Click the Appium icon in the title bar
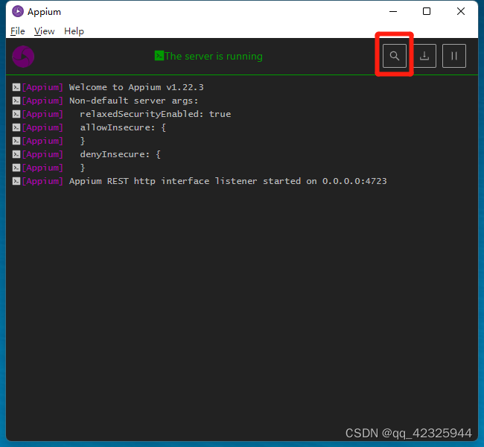Viewport: 484px width, 447px height. 18,11
